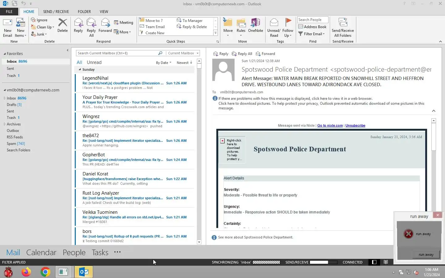This screenshot has width=445, height=278.
Task: Click the Search People field
Action: 312,20
